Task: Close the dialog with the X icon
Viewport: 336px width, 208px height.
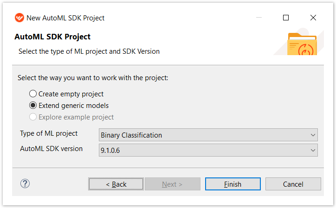Action: click(313, 18)
